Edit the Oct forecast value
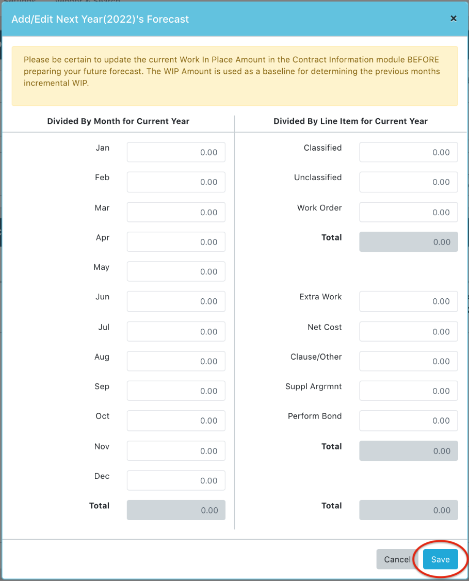Viewport: 469px width, 581px height. tap(176, 421)
